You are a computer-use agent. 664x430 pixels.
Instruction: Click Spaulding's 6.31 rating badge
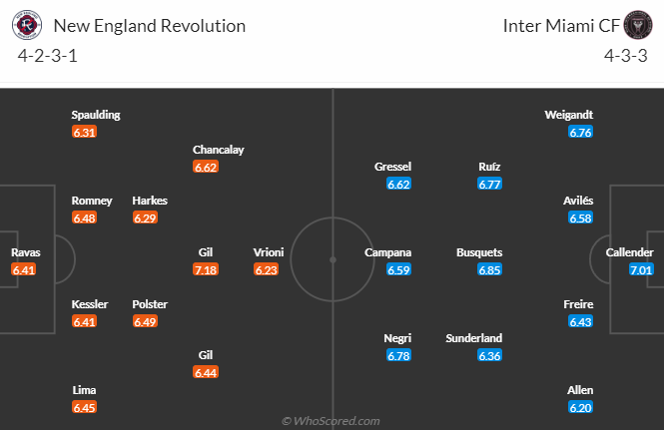(x=84, y=132)
